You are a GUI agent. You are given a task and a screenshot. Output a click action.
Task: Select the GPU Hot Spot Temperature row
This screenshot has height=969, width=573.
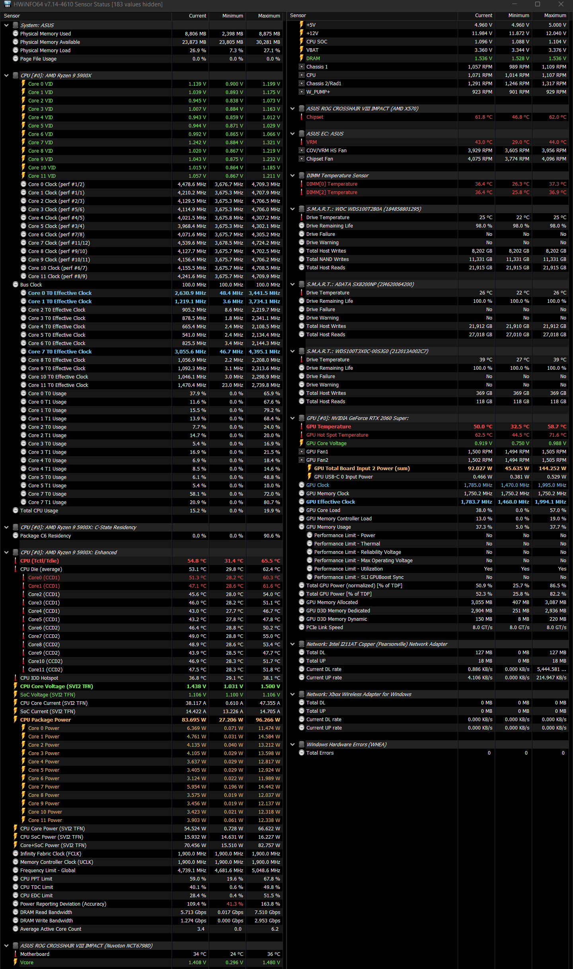[428, 435]
